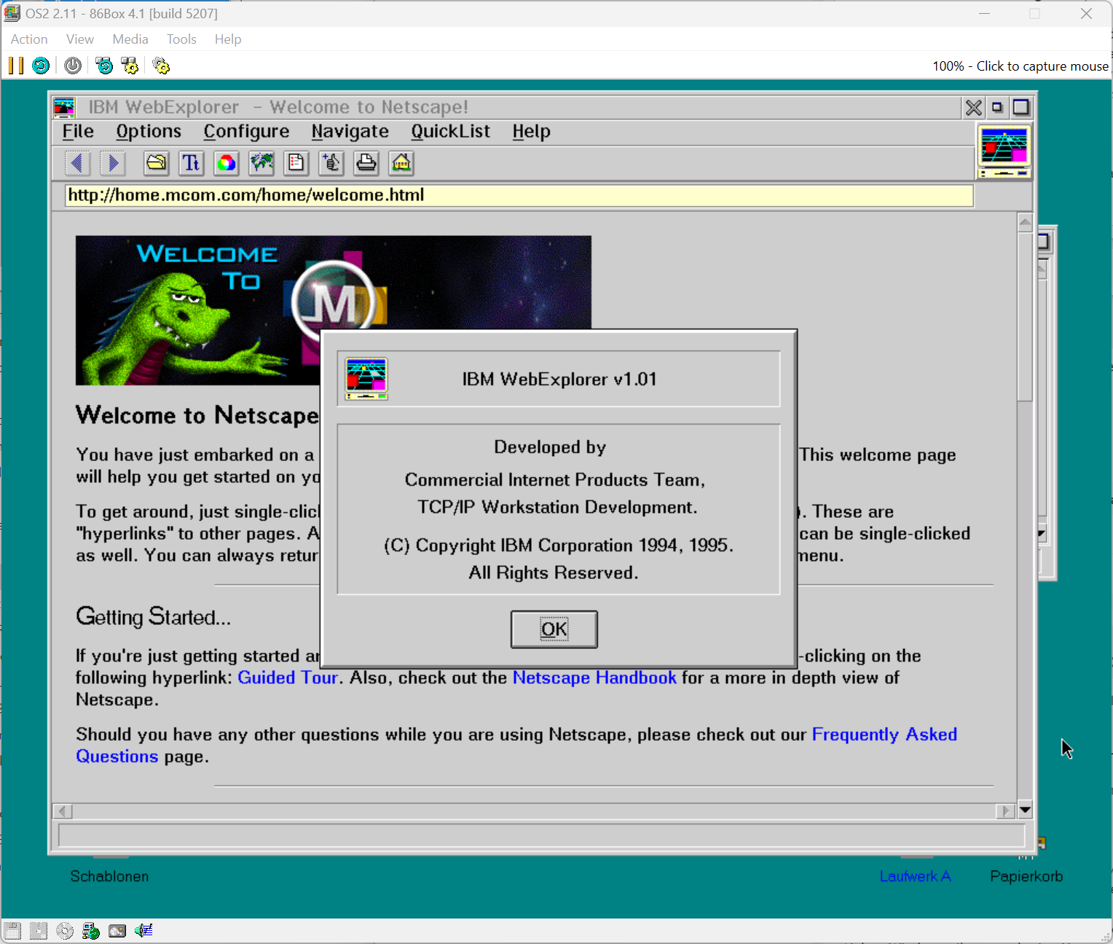This screenshot has height=944, width=1113.
Task: Go forward with the right arrow button
Action: pyautogui.click(x=112, y=163)
